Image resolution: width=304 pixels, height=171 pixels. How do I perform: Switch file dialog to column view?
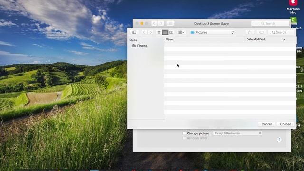tap(171, 32)
